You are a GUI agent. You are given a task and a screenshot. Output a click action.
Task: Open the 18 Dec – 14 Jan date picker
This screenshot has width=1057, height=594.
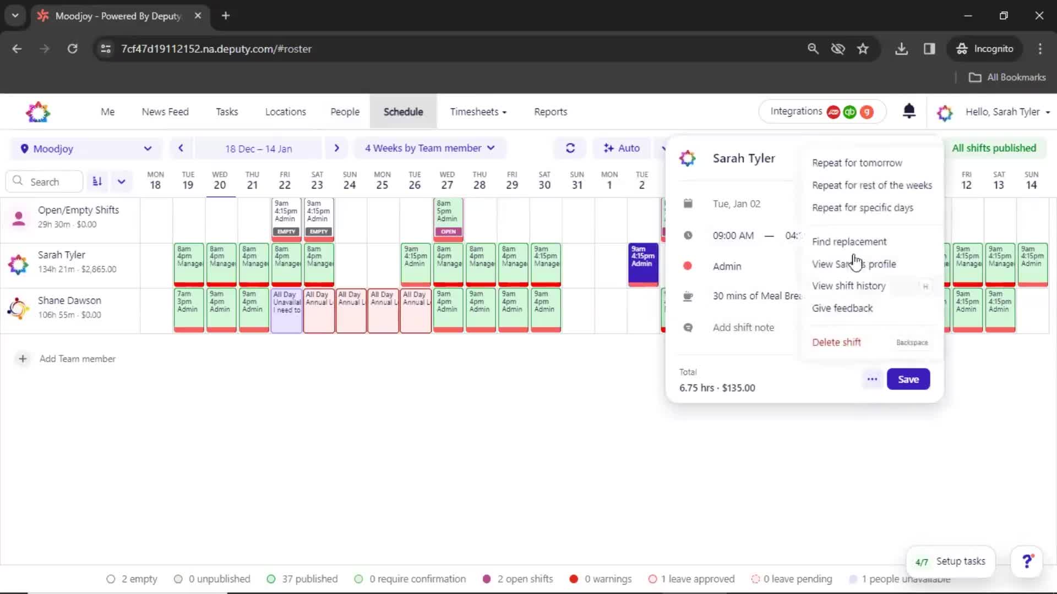(259, 148)
